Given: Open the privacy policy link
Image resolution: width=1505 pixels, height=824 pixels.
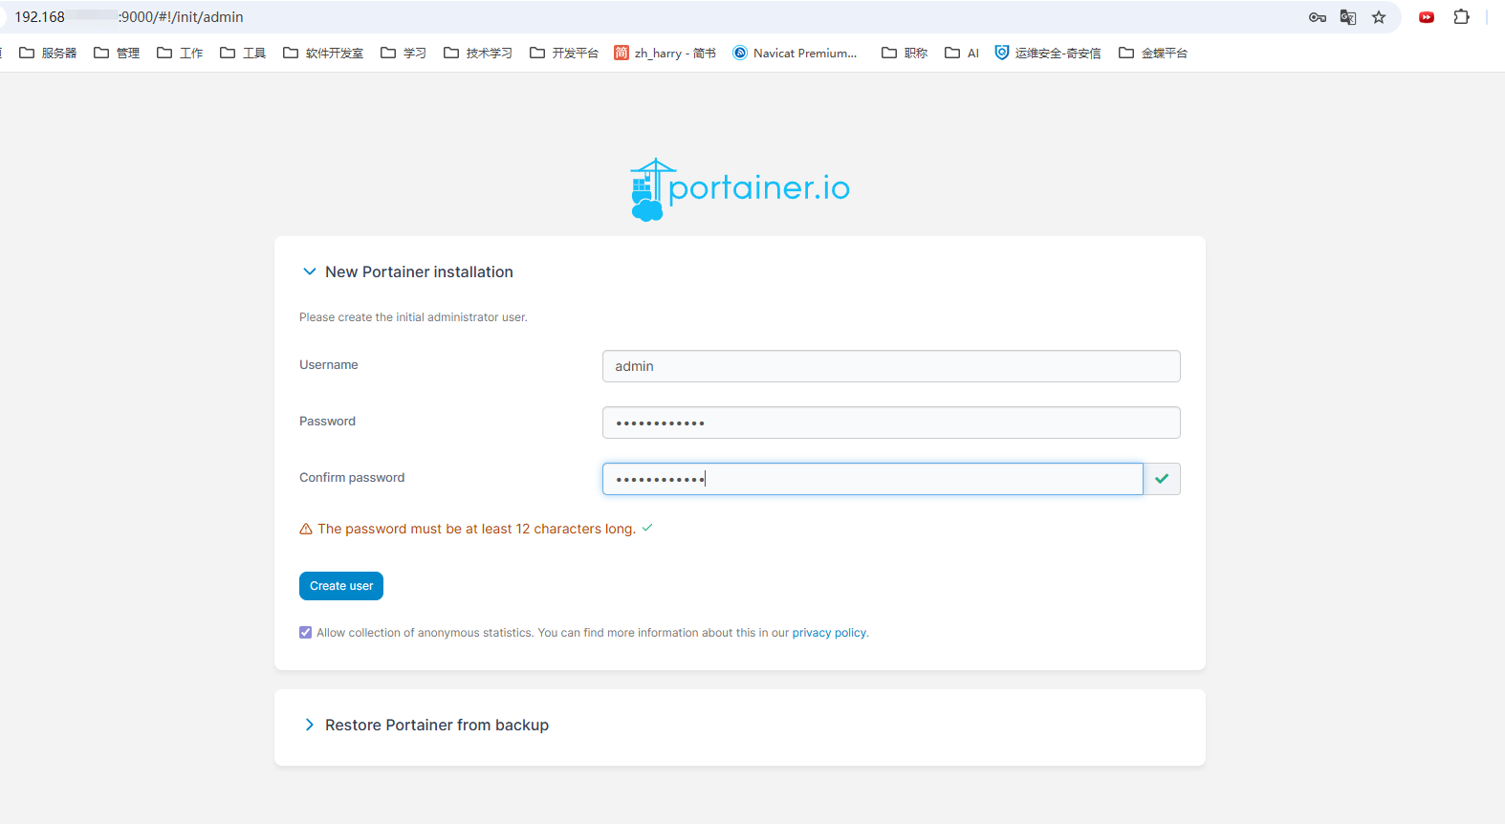Looking at the screenshot, I should tap(829, 633).
